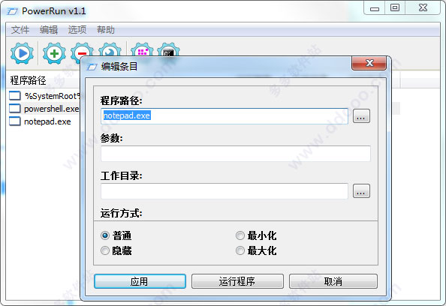Screen dimensions: 446x306
Task: Click the blue play Run gear icon
Action: coord(22,53)
